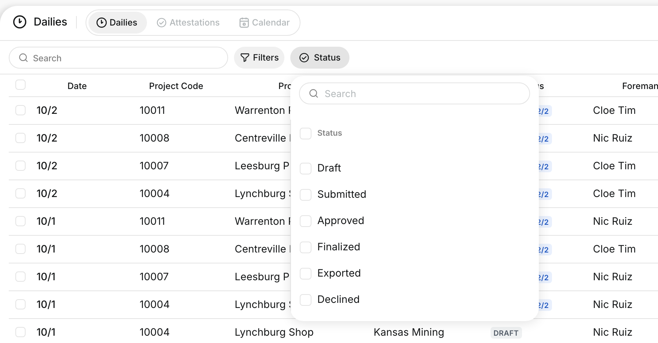Check the Approved status option
The image size is (658, 343).
[306, 221]
